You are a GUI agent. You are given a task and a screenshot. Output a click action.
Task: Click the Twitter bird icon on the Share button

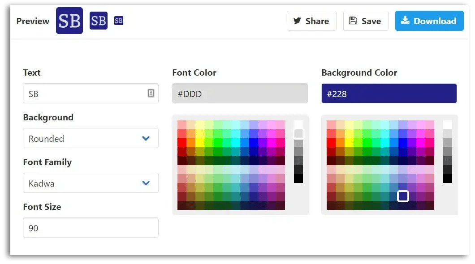(x=298, y=21)
